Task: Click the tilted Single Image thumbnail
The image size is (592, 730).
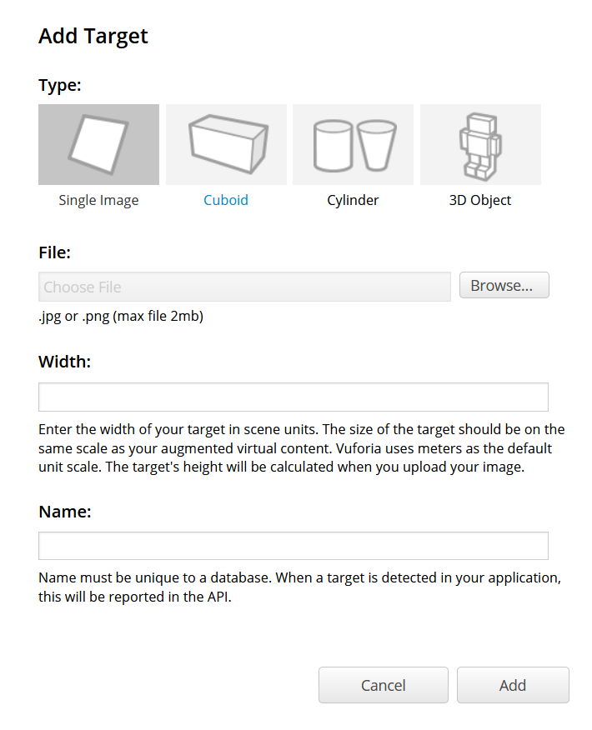Action: point(98,144)
